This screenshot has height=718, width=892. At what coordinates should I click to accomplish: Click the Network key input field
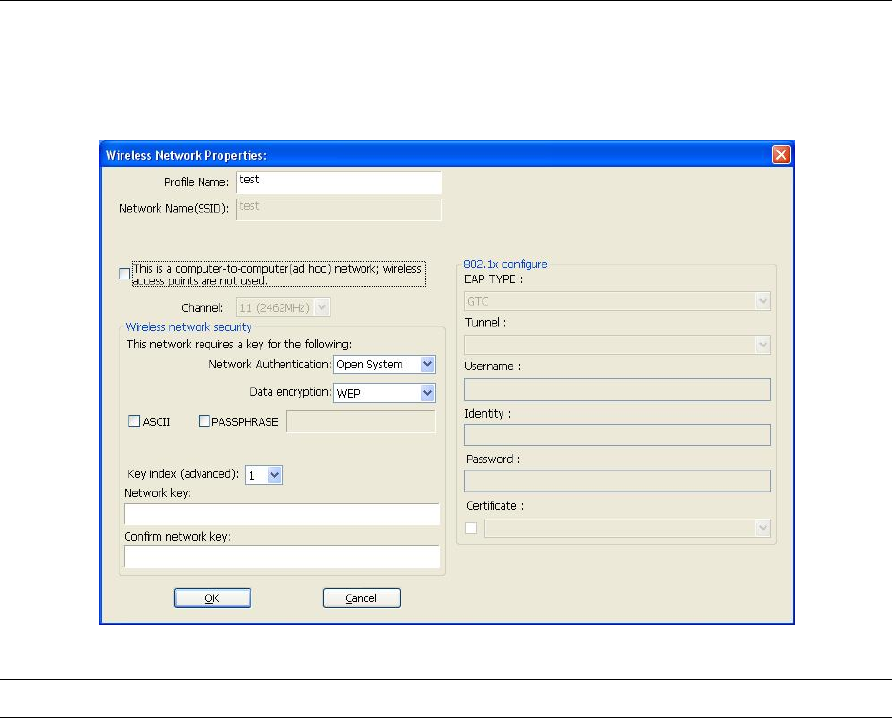coord(283,515)
